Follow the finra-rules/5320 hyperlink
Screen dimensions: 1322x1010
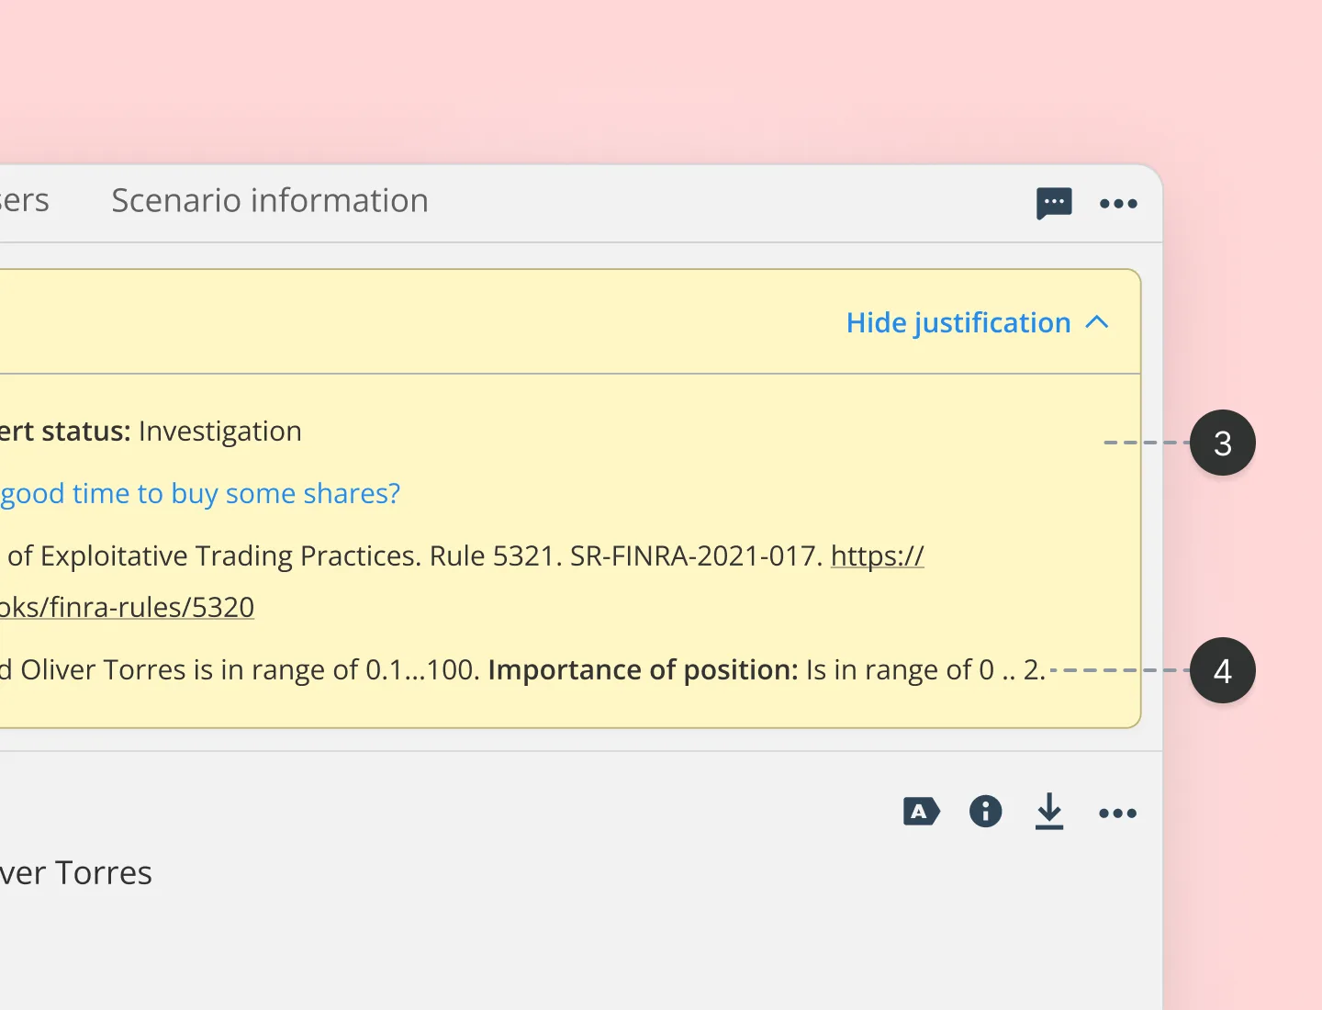tap(129, 606)
